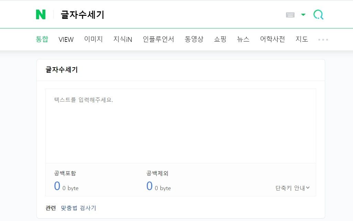
Task: Show more tabs with three dots
Action: [x=323, y=39]
